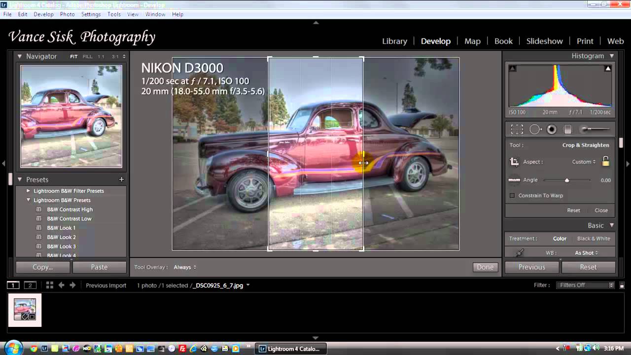The image size is (631, 355).
Task: Click the Windows Start orb
Action: pyautogui.click(x=13, y=348)
